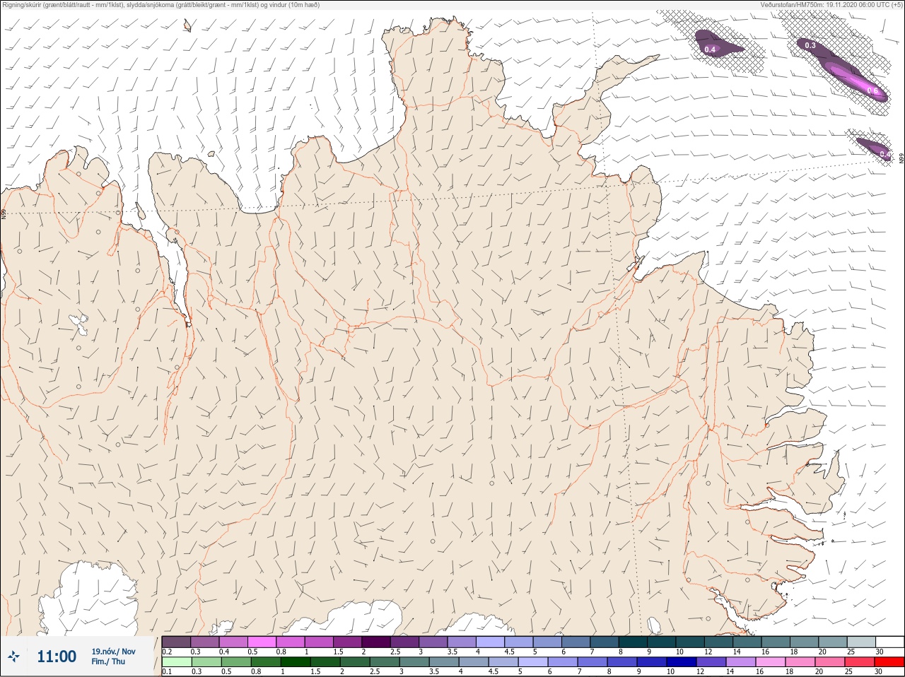Click the '30' value in top legend row
Viewport: 905px width, 677px height.
880,652
